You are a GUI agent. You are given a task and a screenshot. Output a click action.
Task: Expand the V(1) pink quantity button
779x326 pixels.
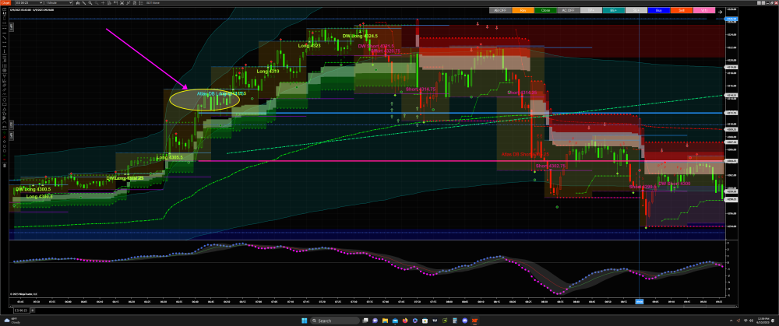click(x=704, y=10)
